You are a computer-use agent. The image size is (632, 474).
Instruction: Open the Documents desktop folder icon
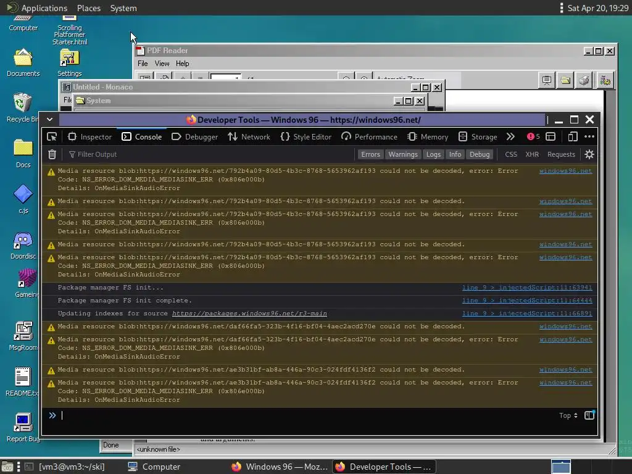click(x=23, y=63)
